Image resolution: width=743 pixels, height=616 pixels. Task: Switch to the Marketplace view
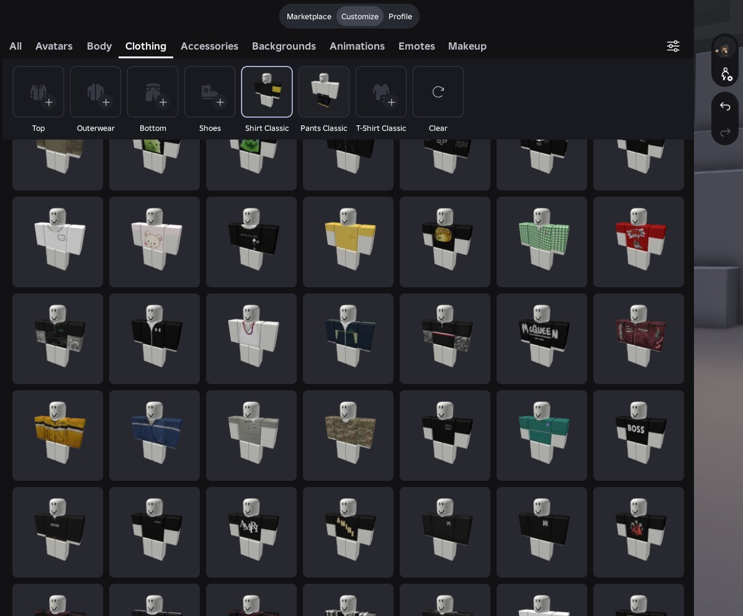pyautogui.click(x=309, y=17)
